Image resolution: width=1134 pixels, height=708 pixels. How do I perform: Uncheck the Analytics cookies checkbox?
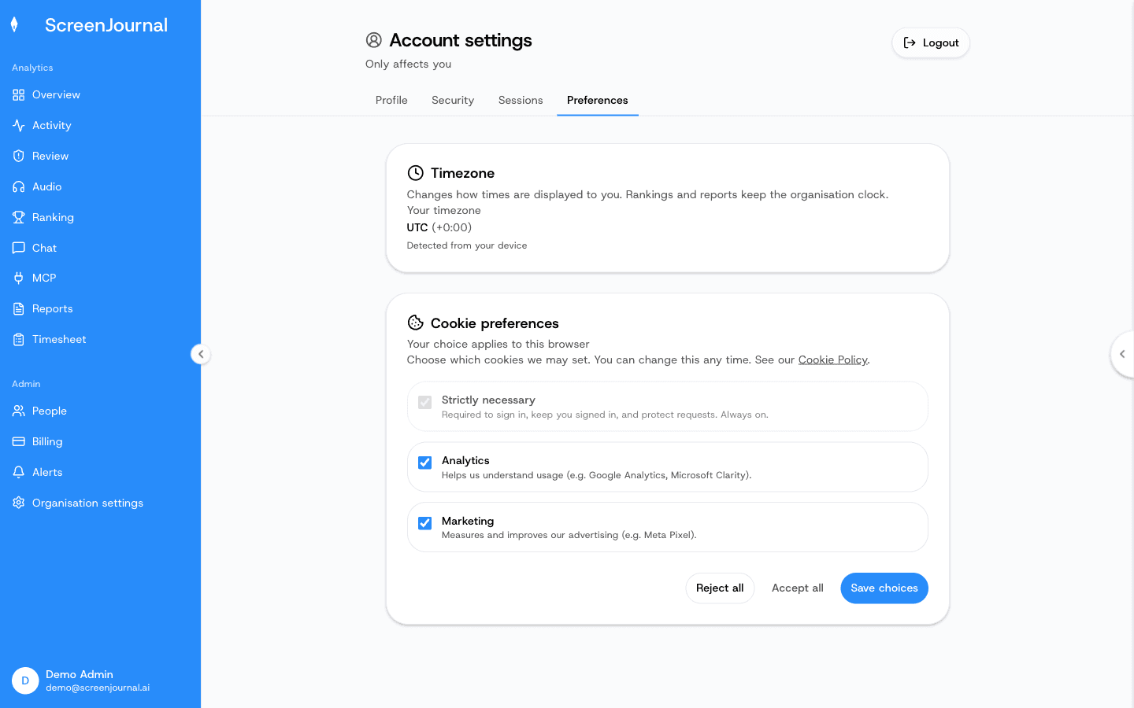pos(425,463)
